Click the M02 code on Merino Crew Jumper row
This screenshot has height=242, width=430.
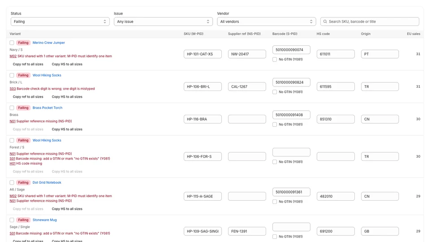[13, 56]
